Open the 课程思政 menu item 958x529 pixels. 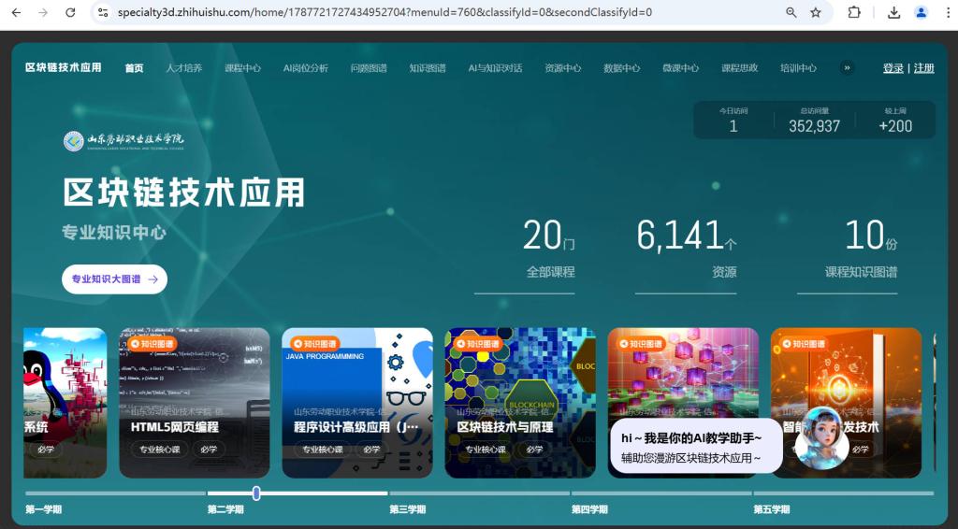pos(739,67)
